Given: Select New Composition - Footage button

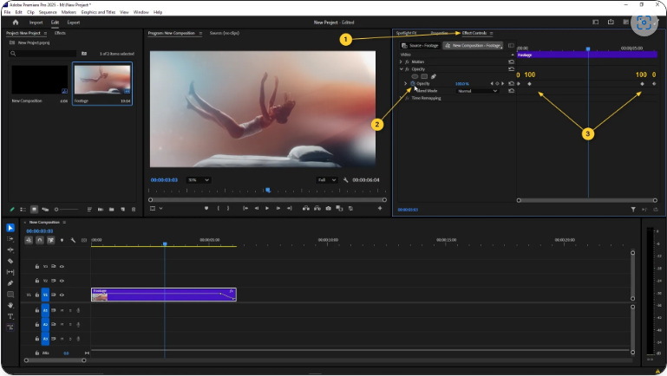Looking at the screenshot, I should [x=473, y=45].
